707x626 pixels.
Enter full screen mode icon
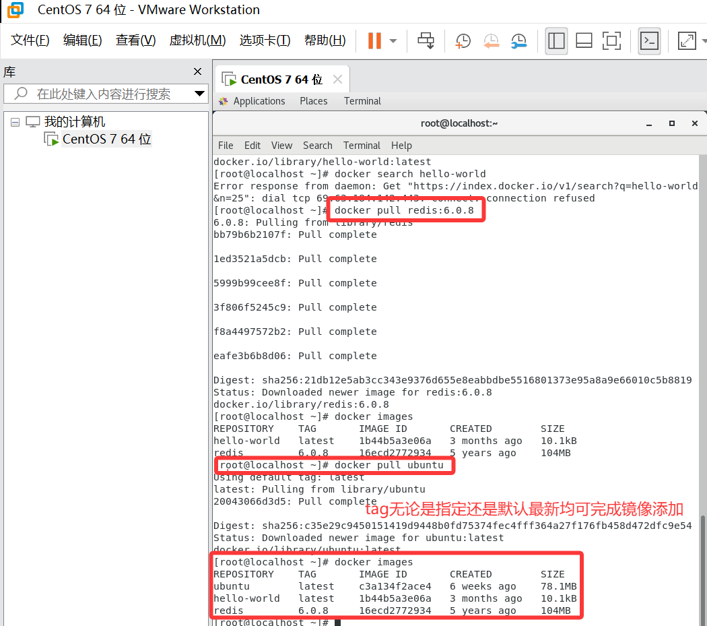coord(611,40)
